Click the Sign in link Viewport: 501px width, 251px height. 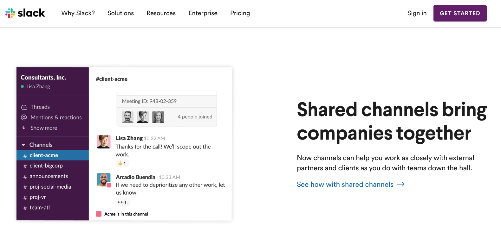click(x=417, y=13)
